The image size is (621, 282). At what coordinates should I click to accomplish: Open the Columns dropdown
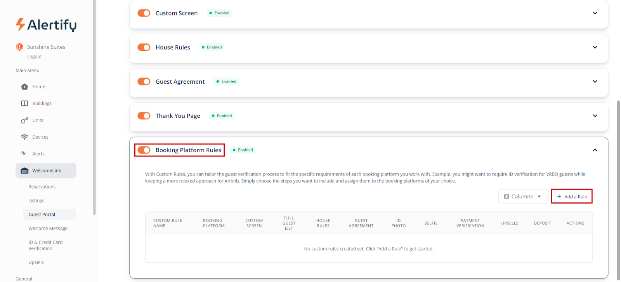[522, 196]
